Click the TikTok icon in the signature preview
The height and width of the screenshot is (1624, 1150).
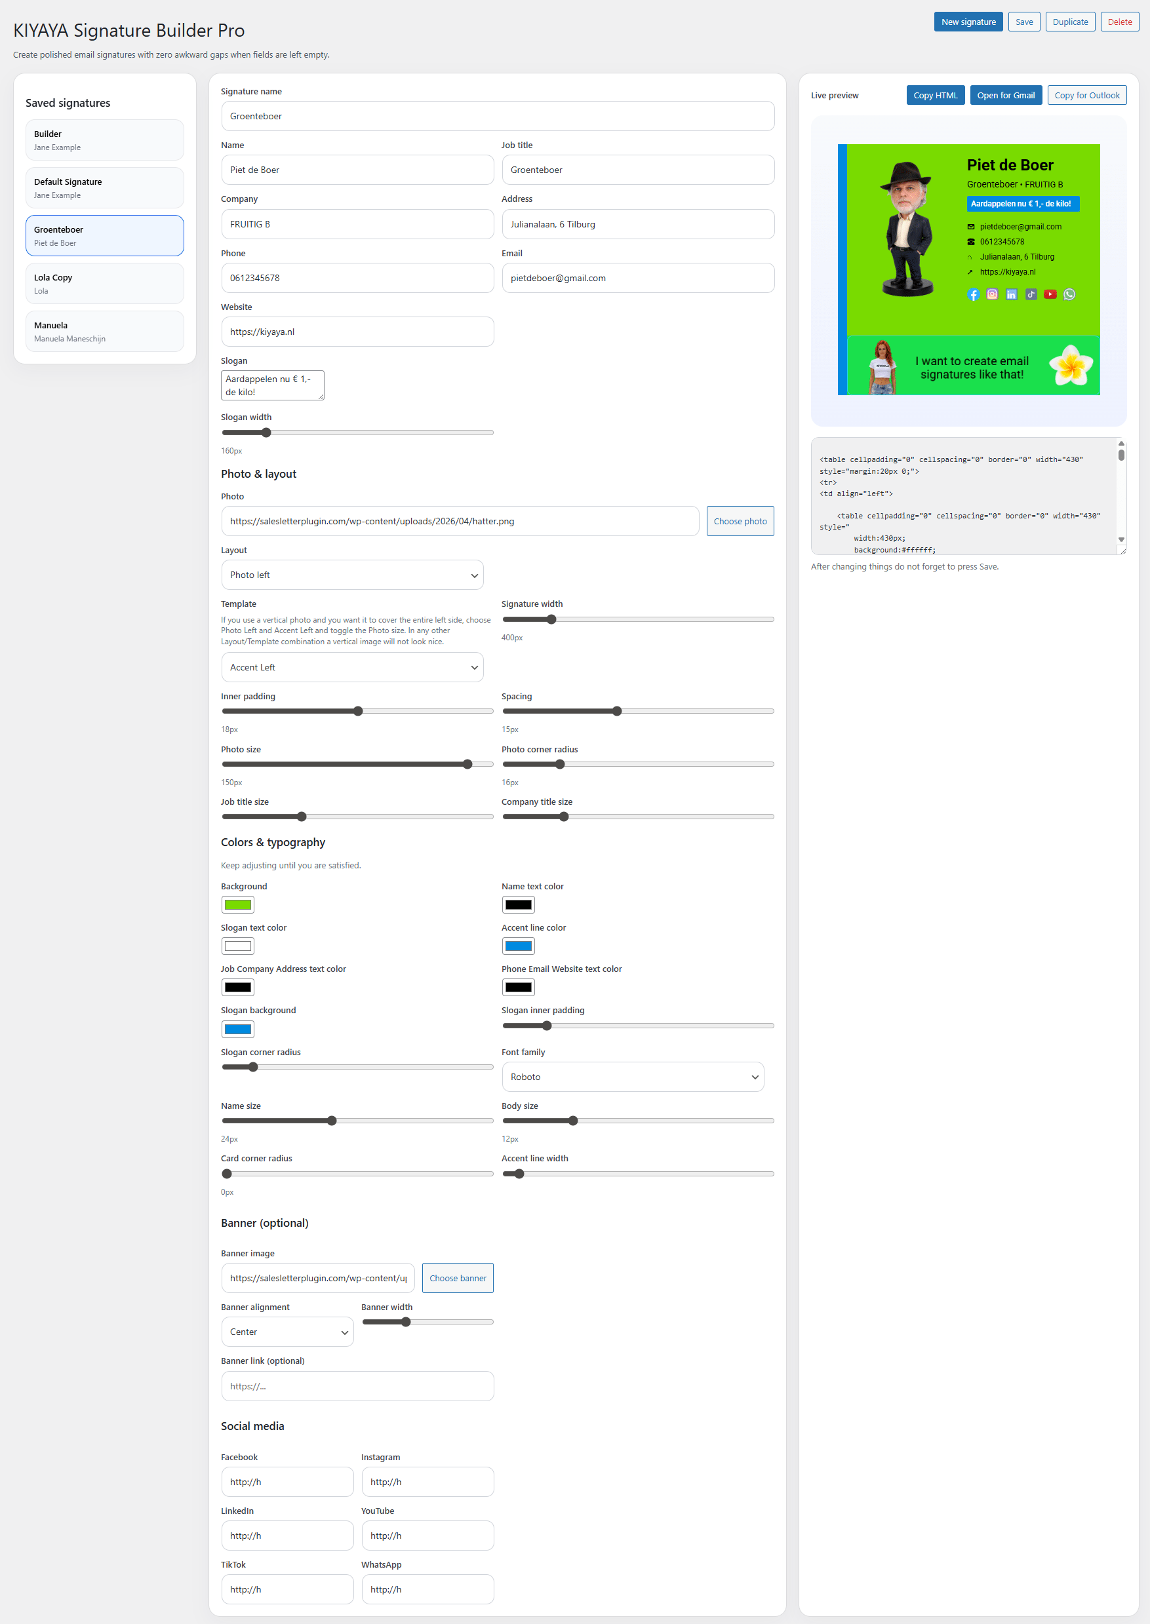click(1031, 295)
